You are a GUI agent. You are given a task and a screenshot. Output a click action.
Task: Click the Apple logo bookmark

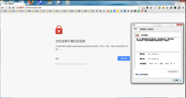[121, 11]
